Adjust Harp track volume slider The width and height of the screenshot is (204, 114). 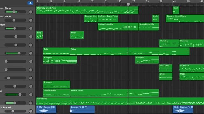[x=16, y=37]
